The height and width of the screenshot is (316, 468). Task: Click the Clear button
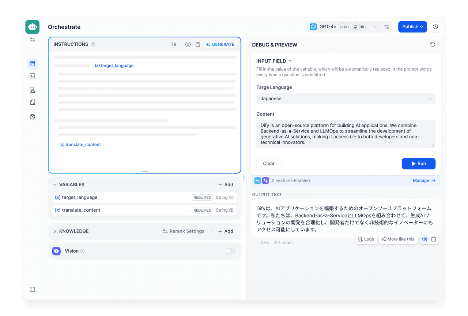[x=269, y=164]
